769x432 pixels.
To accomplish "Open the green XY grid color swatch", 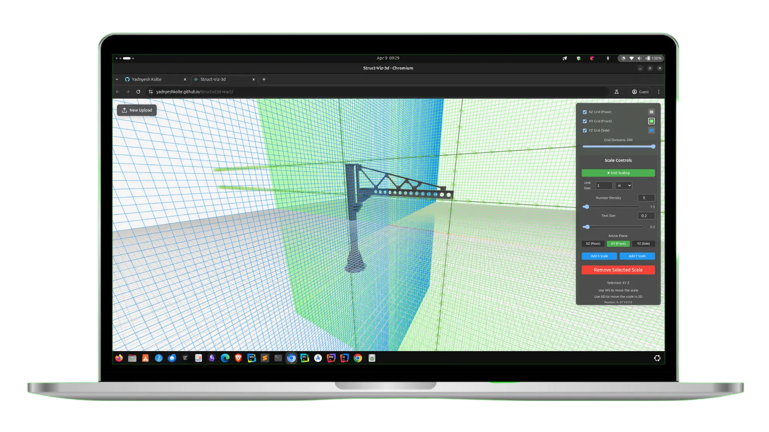I will 651,121.
